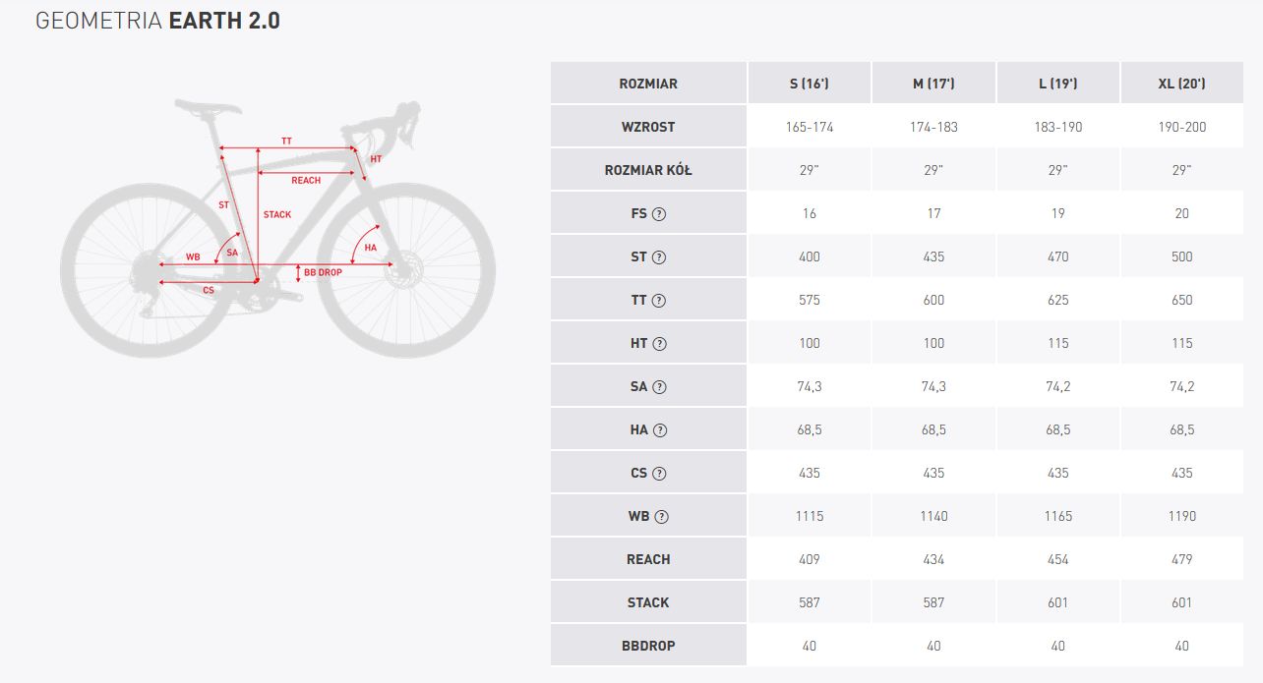Click the question mark beside ST
Image resolution: width=1263 pixels, height=683 pixels.
coord(659,257)
